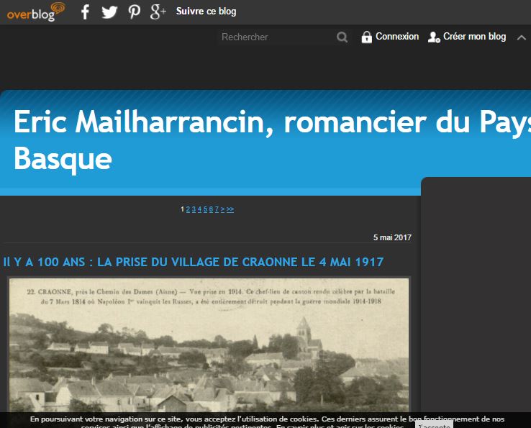531x428 pixels.
Task: Click the Connexion padlock icon
Action: point(367,37)
